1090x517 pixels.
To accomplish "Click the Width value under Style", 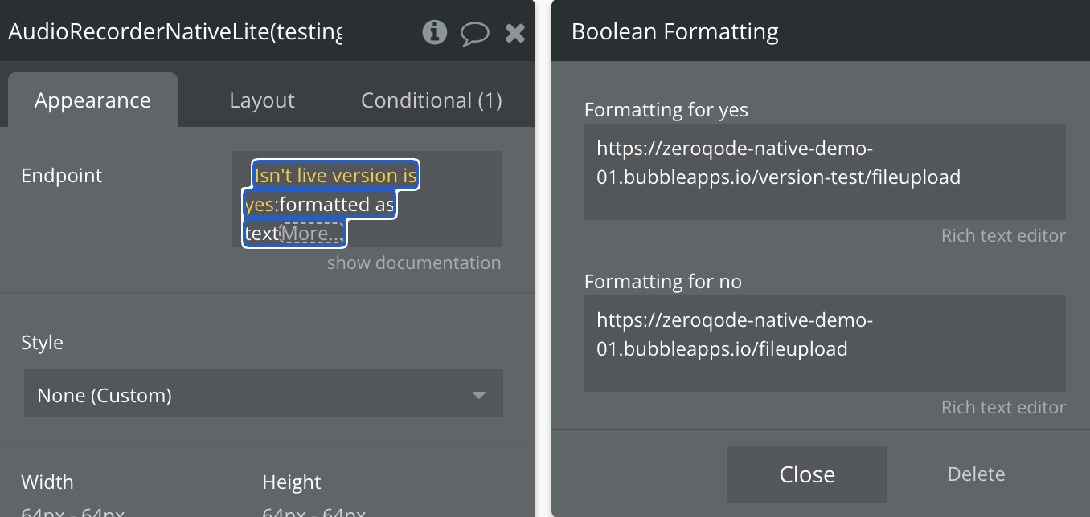I will tap(72, 511).
